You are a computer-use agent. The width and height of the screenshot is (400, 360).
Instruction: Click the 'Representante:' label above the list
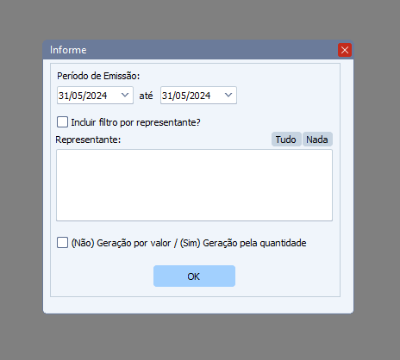(88, 140)
